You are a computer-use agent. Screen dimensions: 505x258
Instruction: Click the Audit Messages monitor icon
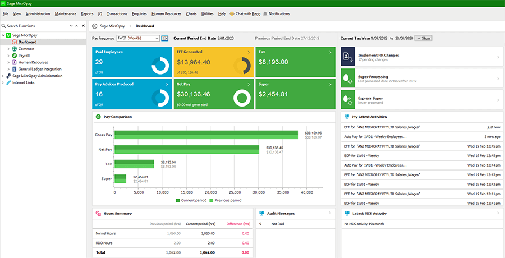point(262,213)
